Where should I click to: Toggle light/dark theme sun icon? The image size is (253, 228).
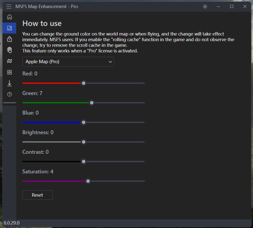point(205,6)
